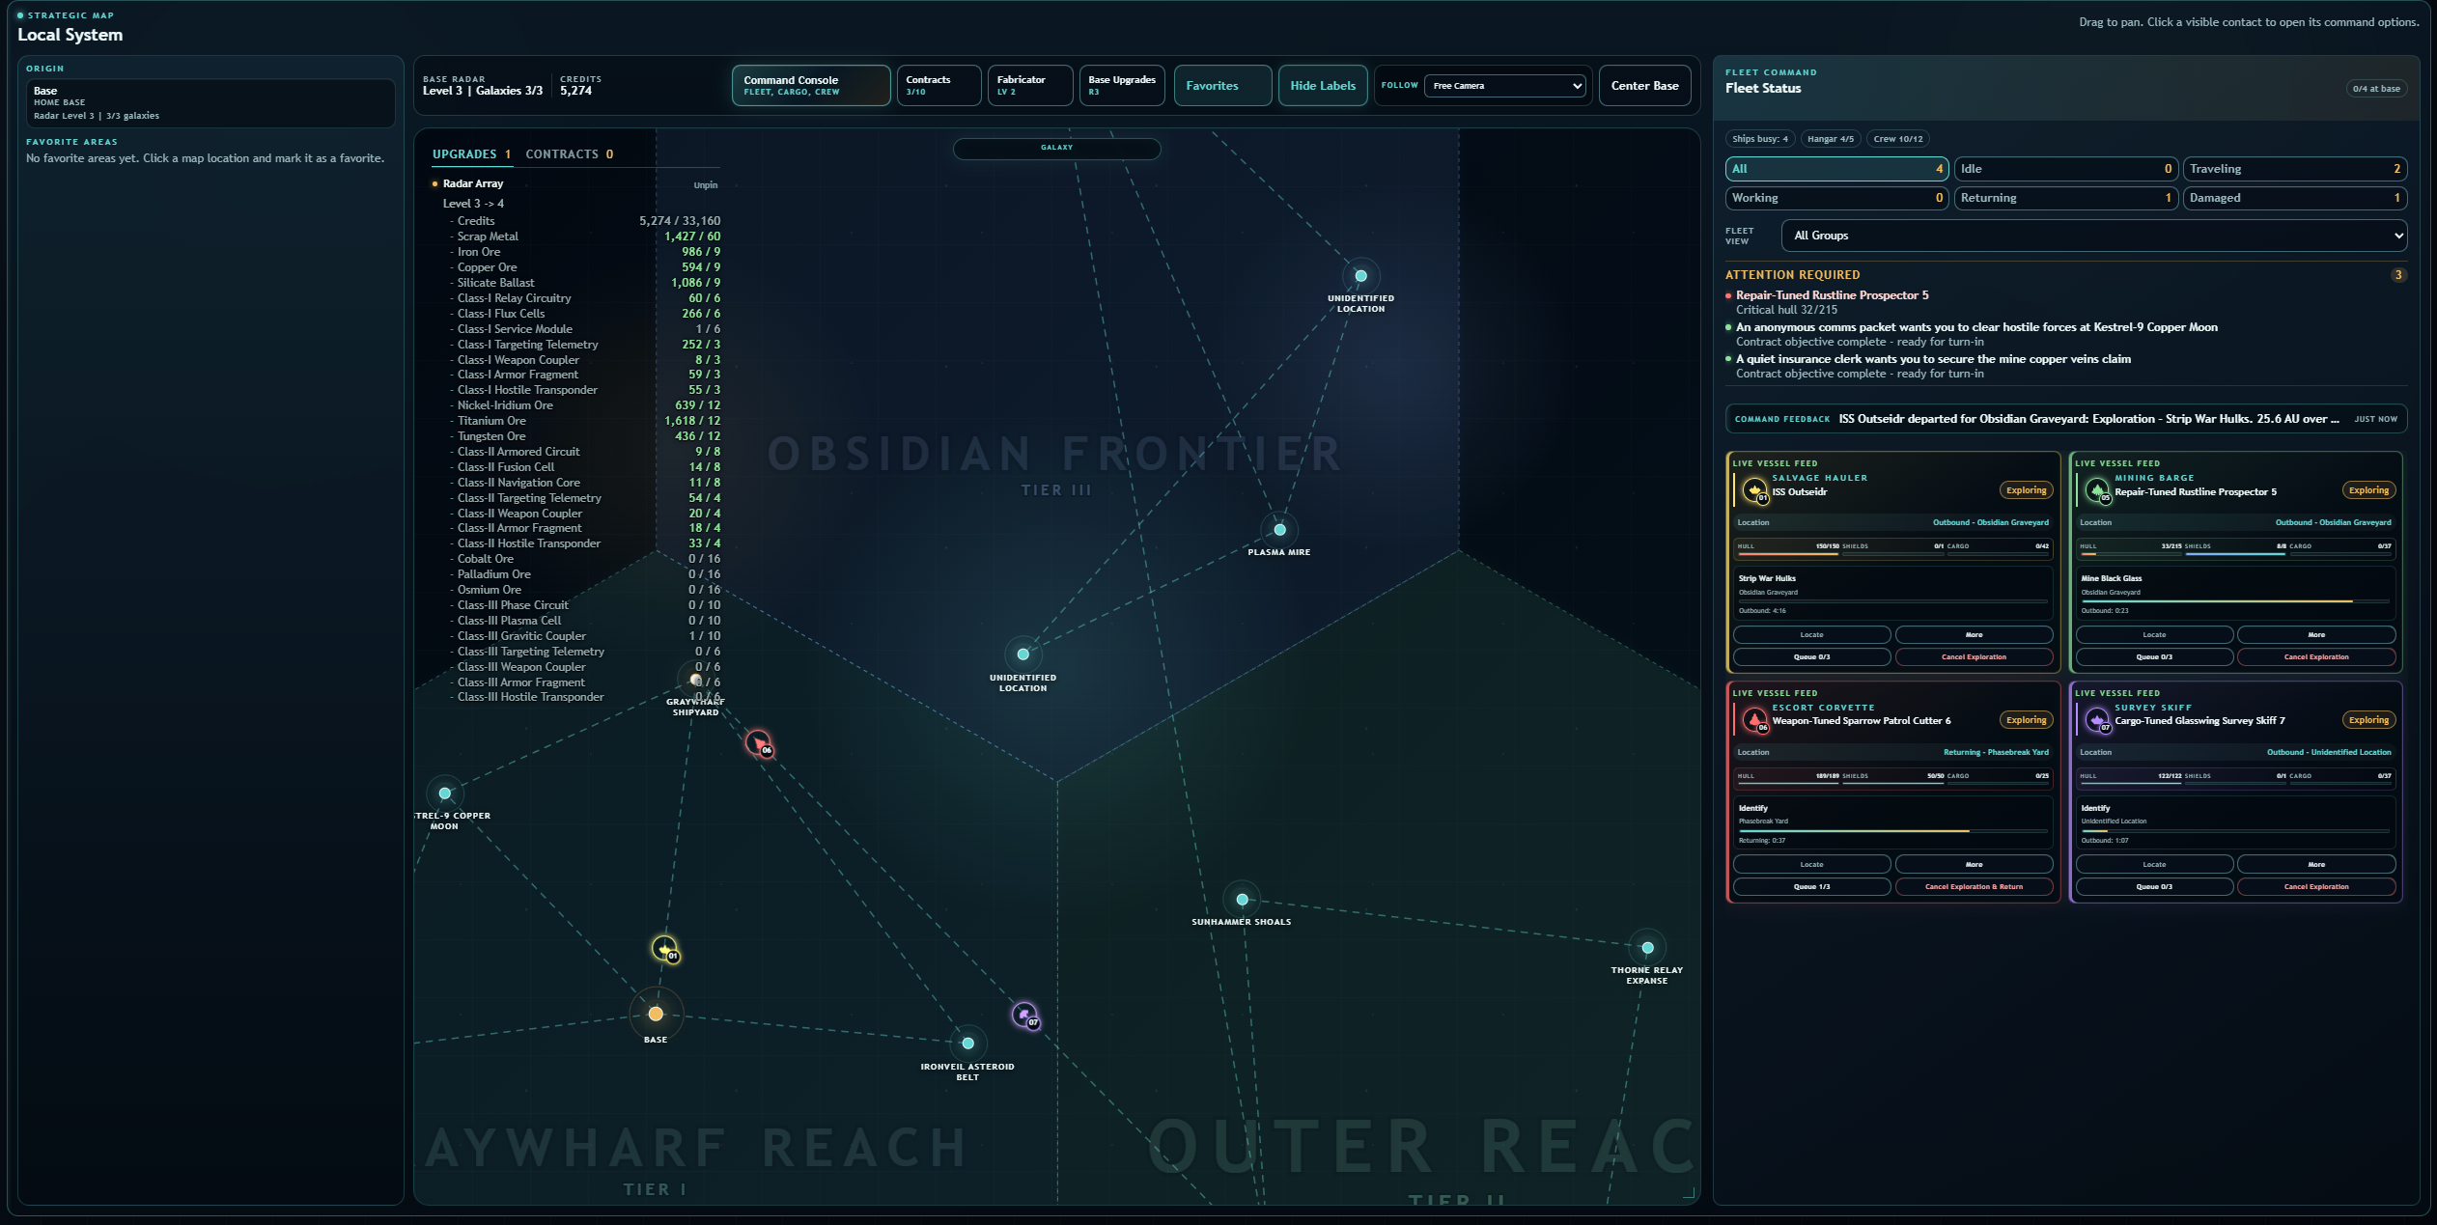Click the Home Base origin card
The height and width of the screenshot is (1225, 2437).
tap(210, 103)
